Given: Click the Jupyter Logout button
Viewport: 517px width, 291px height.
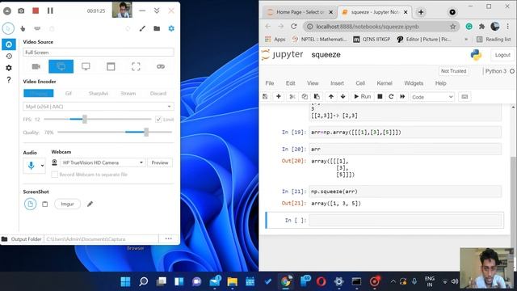Looking at the screenshot, I should [x=502, y=55].
